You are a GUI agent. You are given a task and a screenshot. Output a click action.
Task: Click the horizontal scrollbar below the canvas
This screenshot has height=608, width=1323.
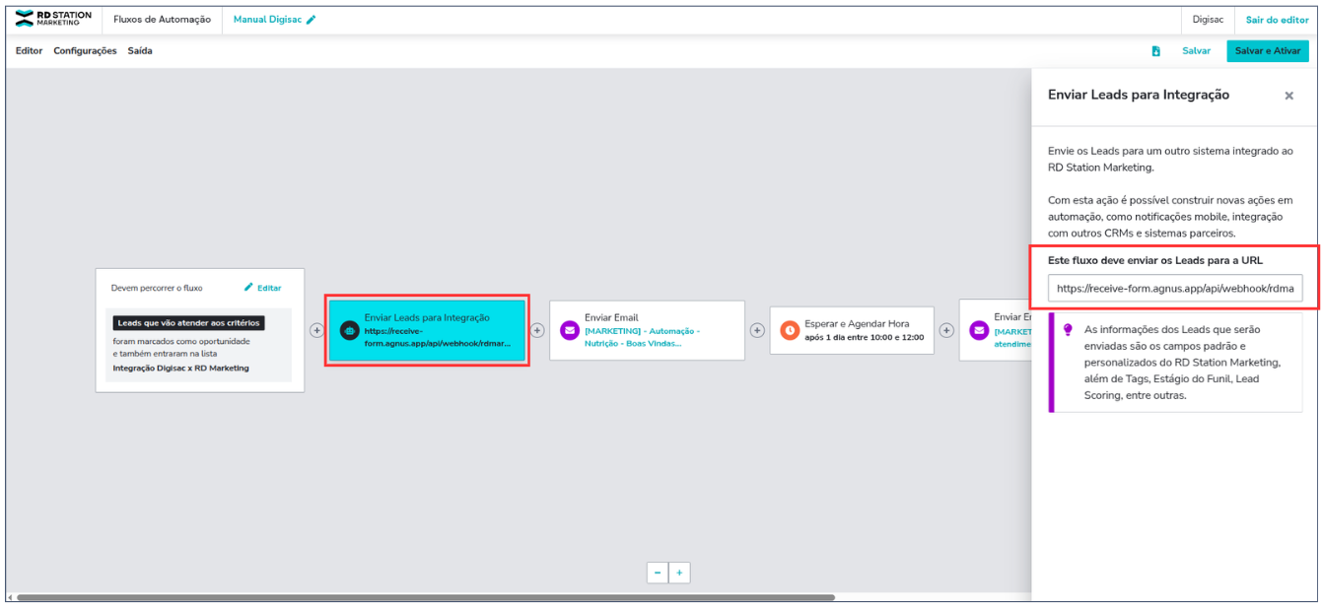pyautogui.click(x=424, y=597)
